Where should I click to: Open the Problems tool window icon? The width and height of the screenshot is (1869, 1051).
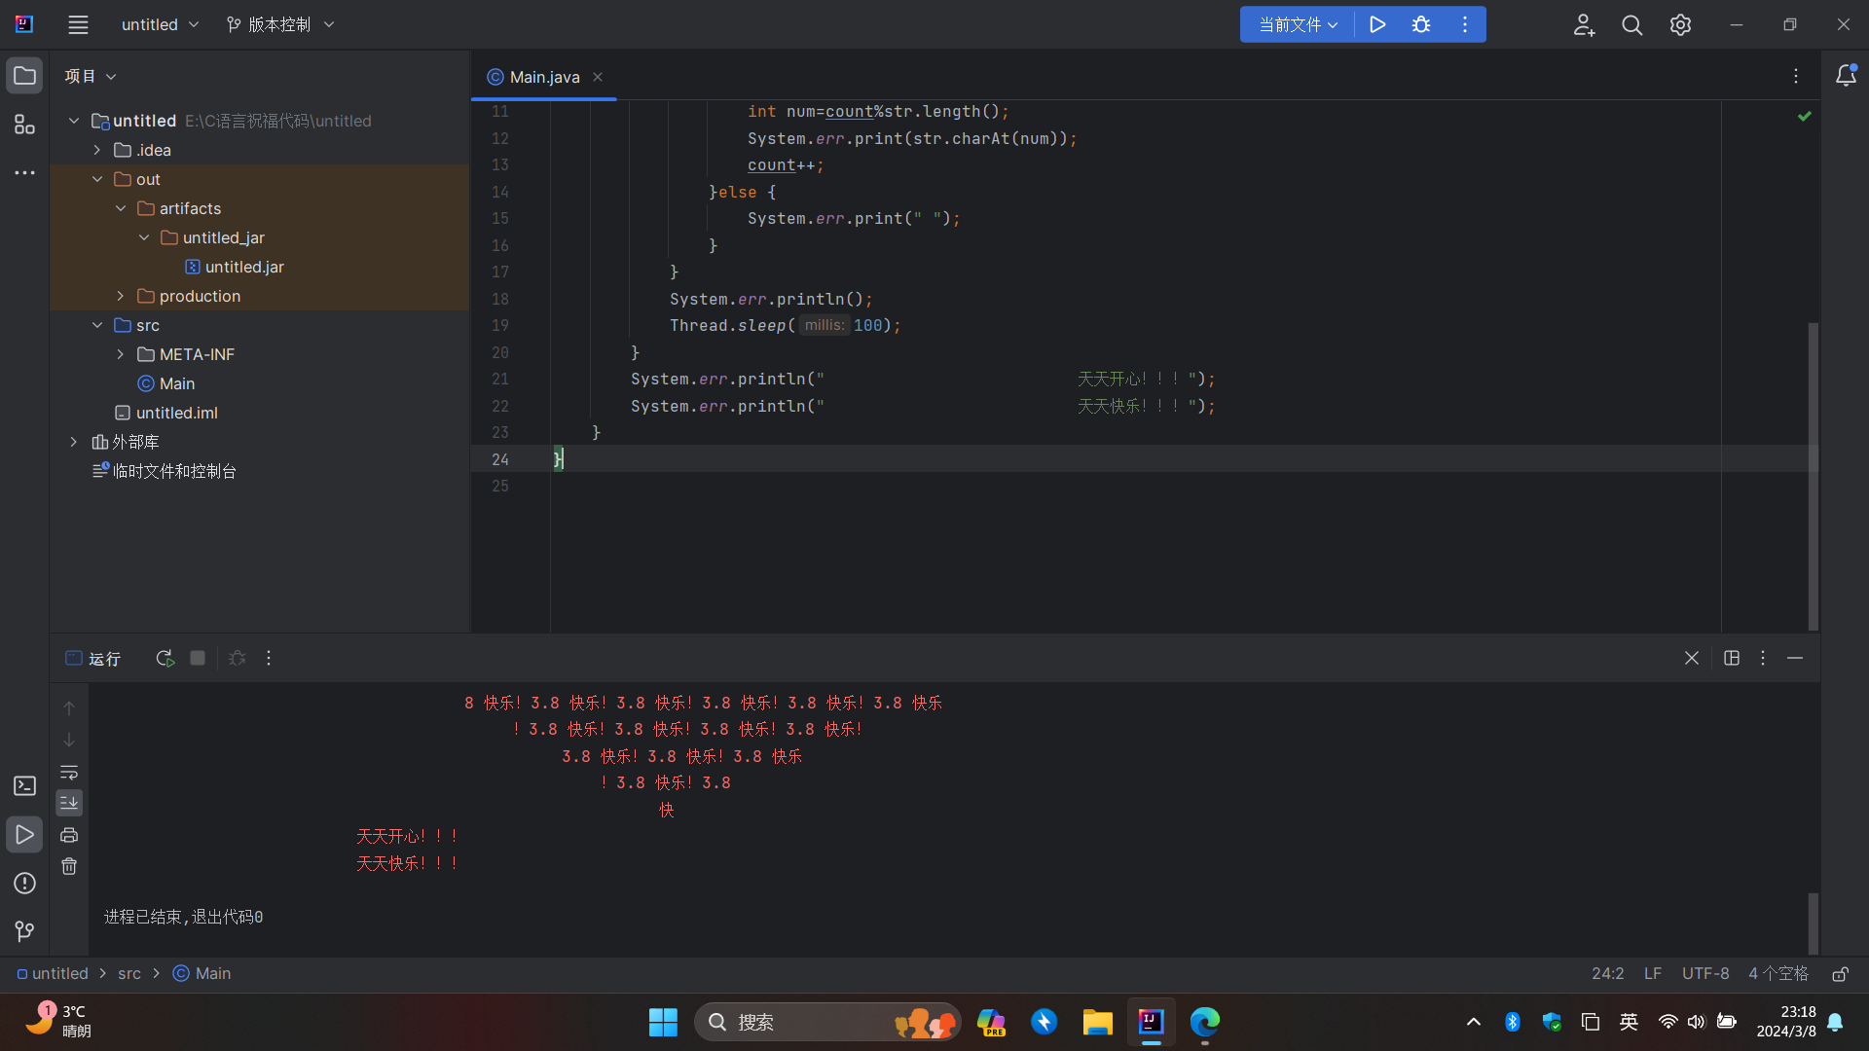[24, 883]
